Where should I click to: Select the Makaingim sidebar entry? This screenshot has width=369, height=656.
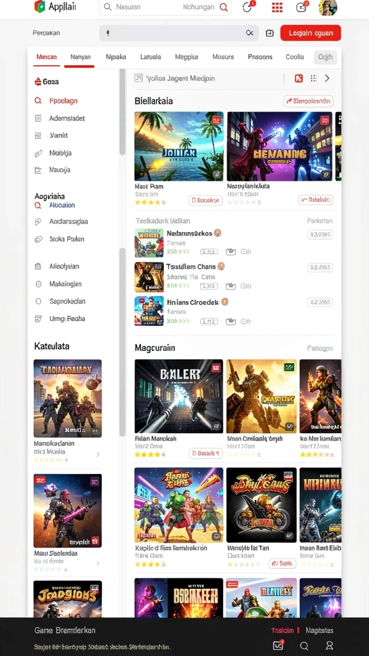click(x=58, y=284)
